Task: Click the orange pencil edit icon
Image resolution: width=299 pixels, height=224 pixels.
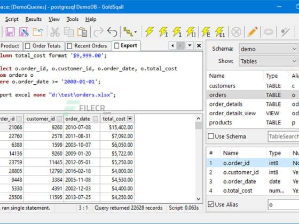Action: (252, 32)
